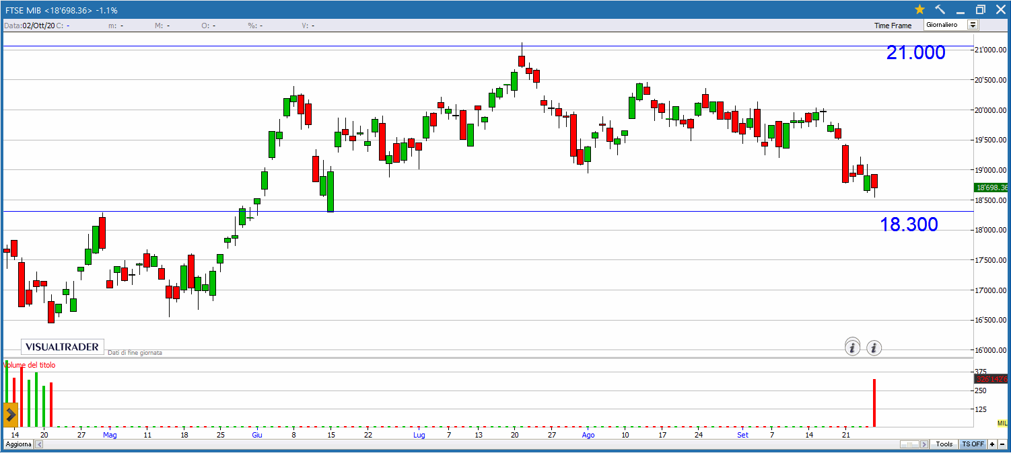
Task: Click the horizontal scrollbar thumb
Action: pos(909,444)
